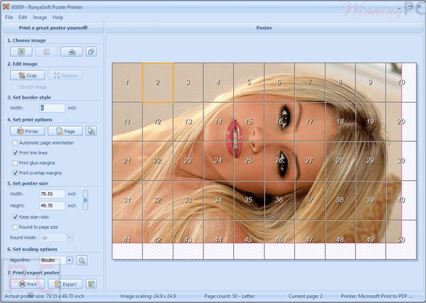Select poster page 10
The image size is (426, 303).
click(401, 83)
